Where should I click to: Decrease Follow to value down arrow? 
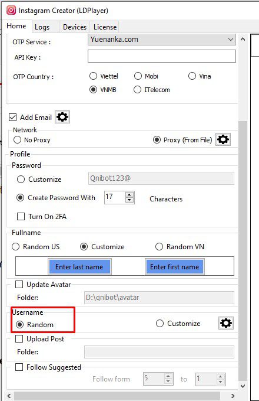[221, 382]
